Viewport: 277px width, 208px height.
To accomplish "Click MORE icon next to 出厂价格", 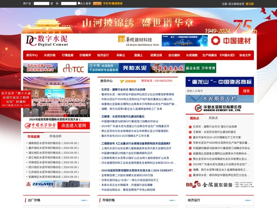I will pos(84,200).
